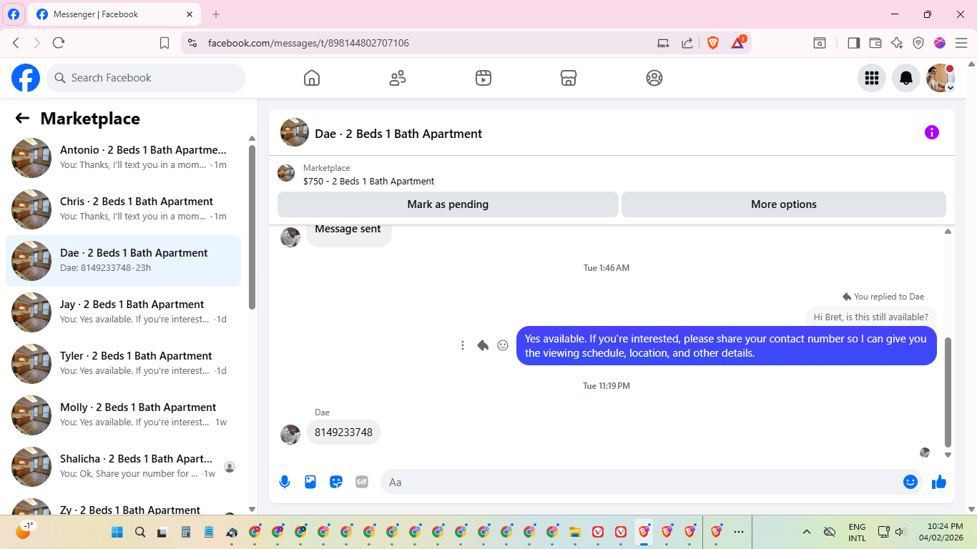Open Jay 2 Beds 1 Bath conversation
Image resolution: width=977 pixels, height=549 pixels.
click(123, 312)
